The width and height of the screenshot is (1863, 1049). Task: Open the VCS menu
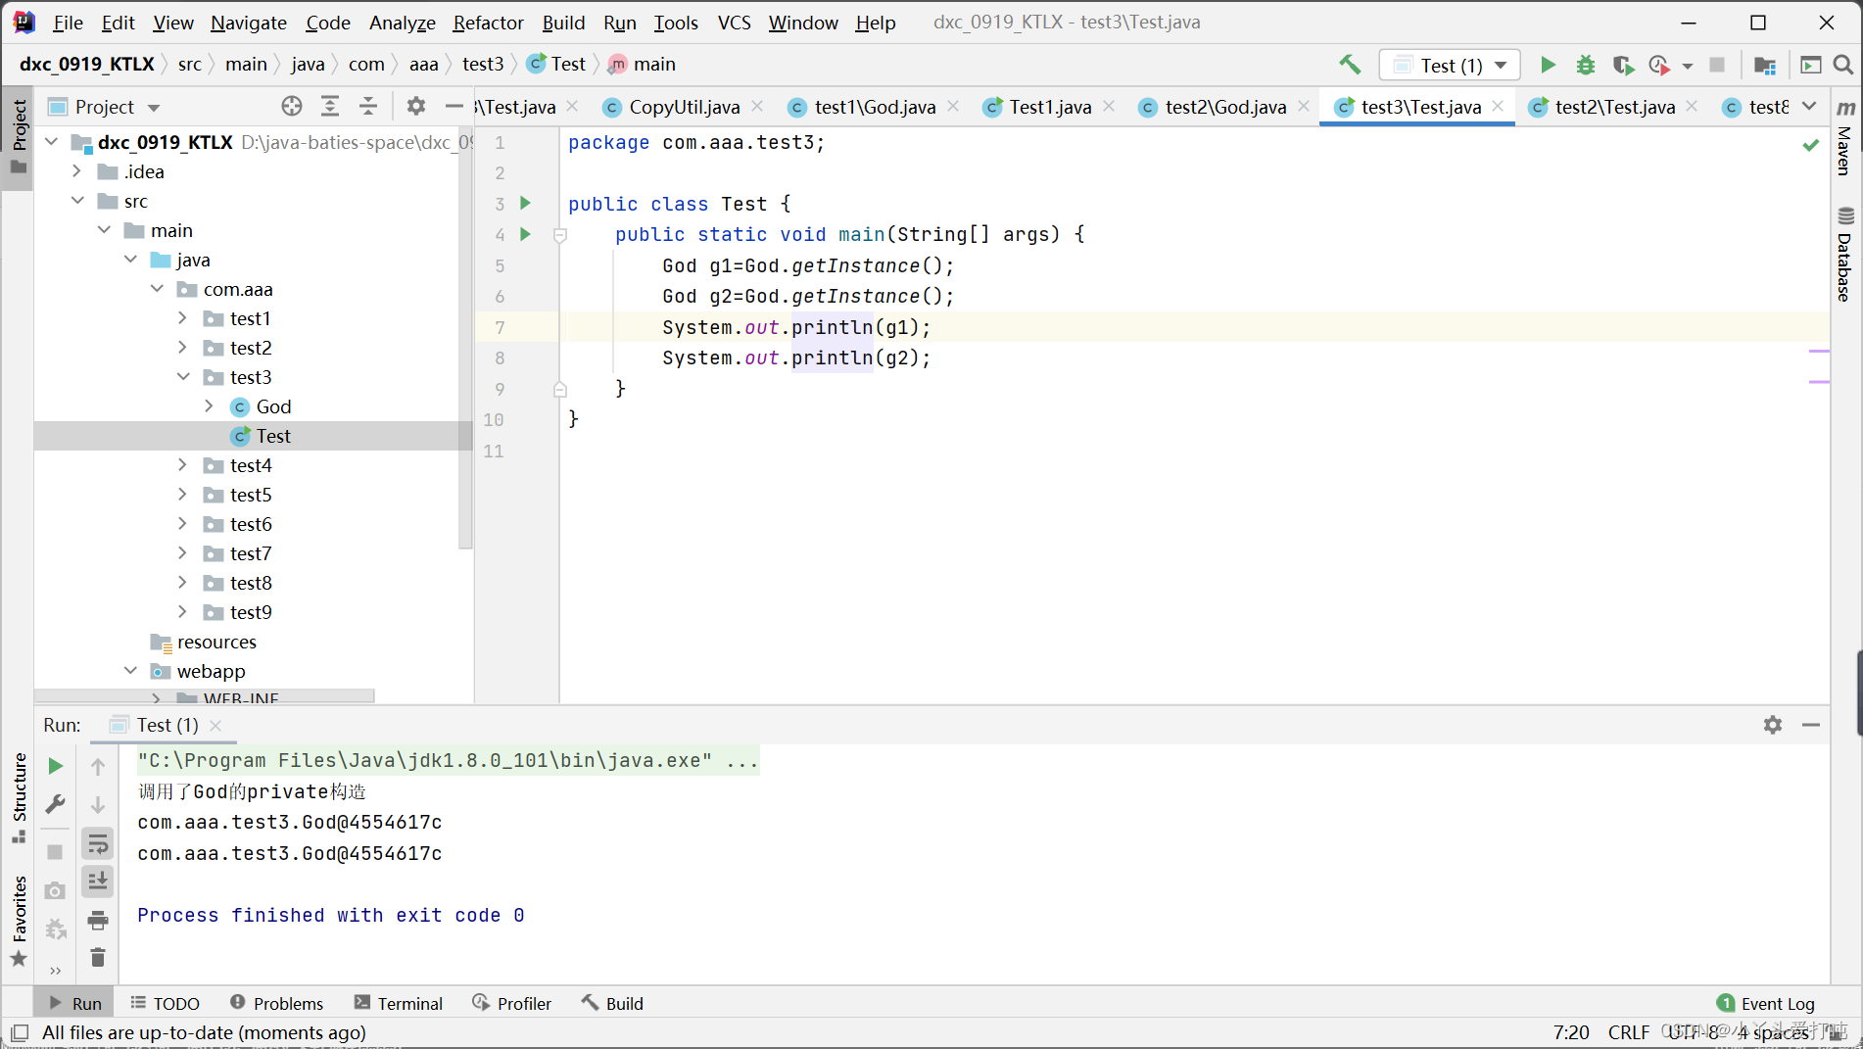734,22
